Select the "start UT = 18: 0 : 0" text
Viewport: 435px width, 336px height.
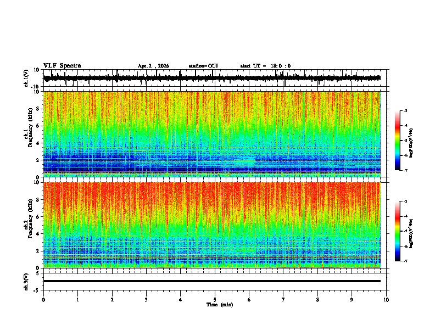tap(265, 66)
